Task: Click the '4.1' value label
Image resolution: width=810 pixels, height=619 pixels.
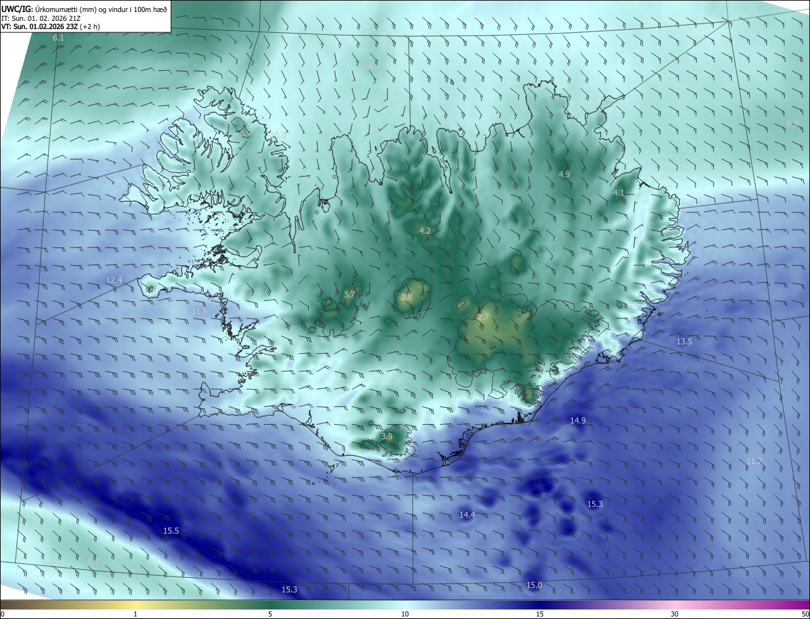Action: tap(619, 192)
